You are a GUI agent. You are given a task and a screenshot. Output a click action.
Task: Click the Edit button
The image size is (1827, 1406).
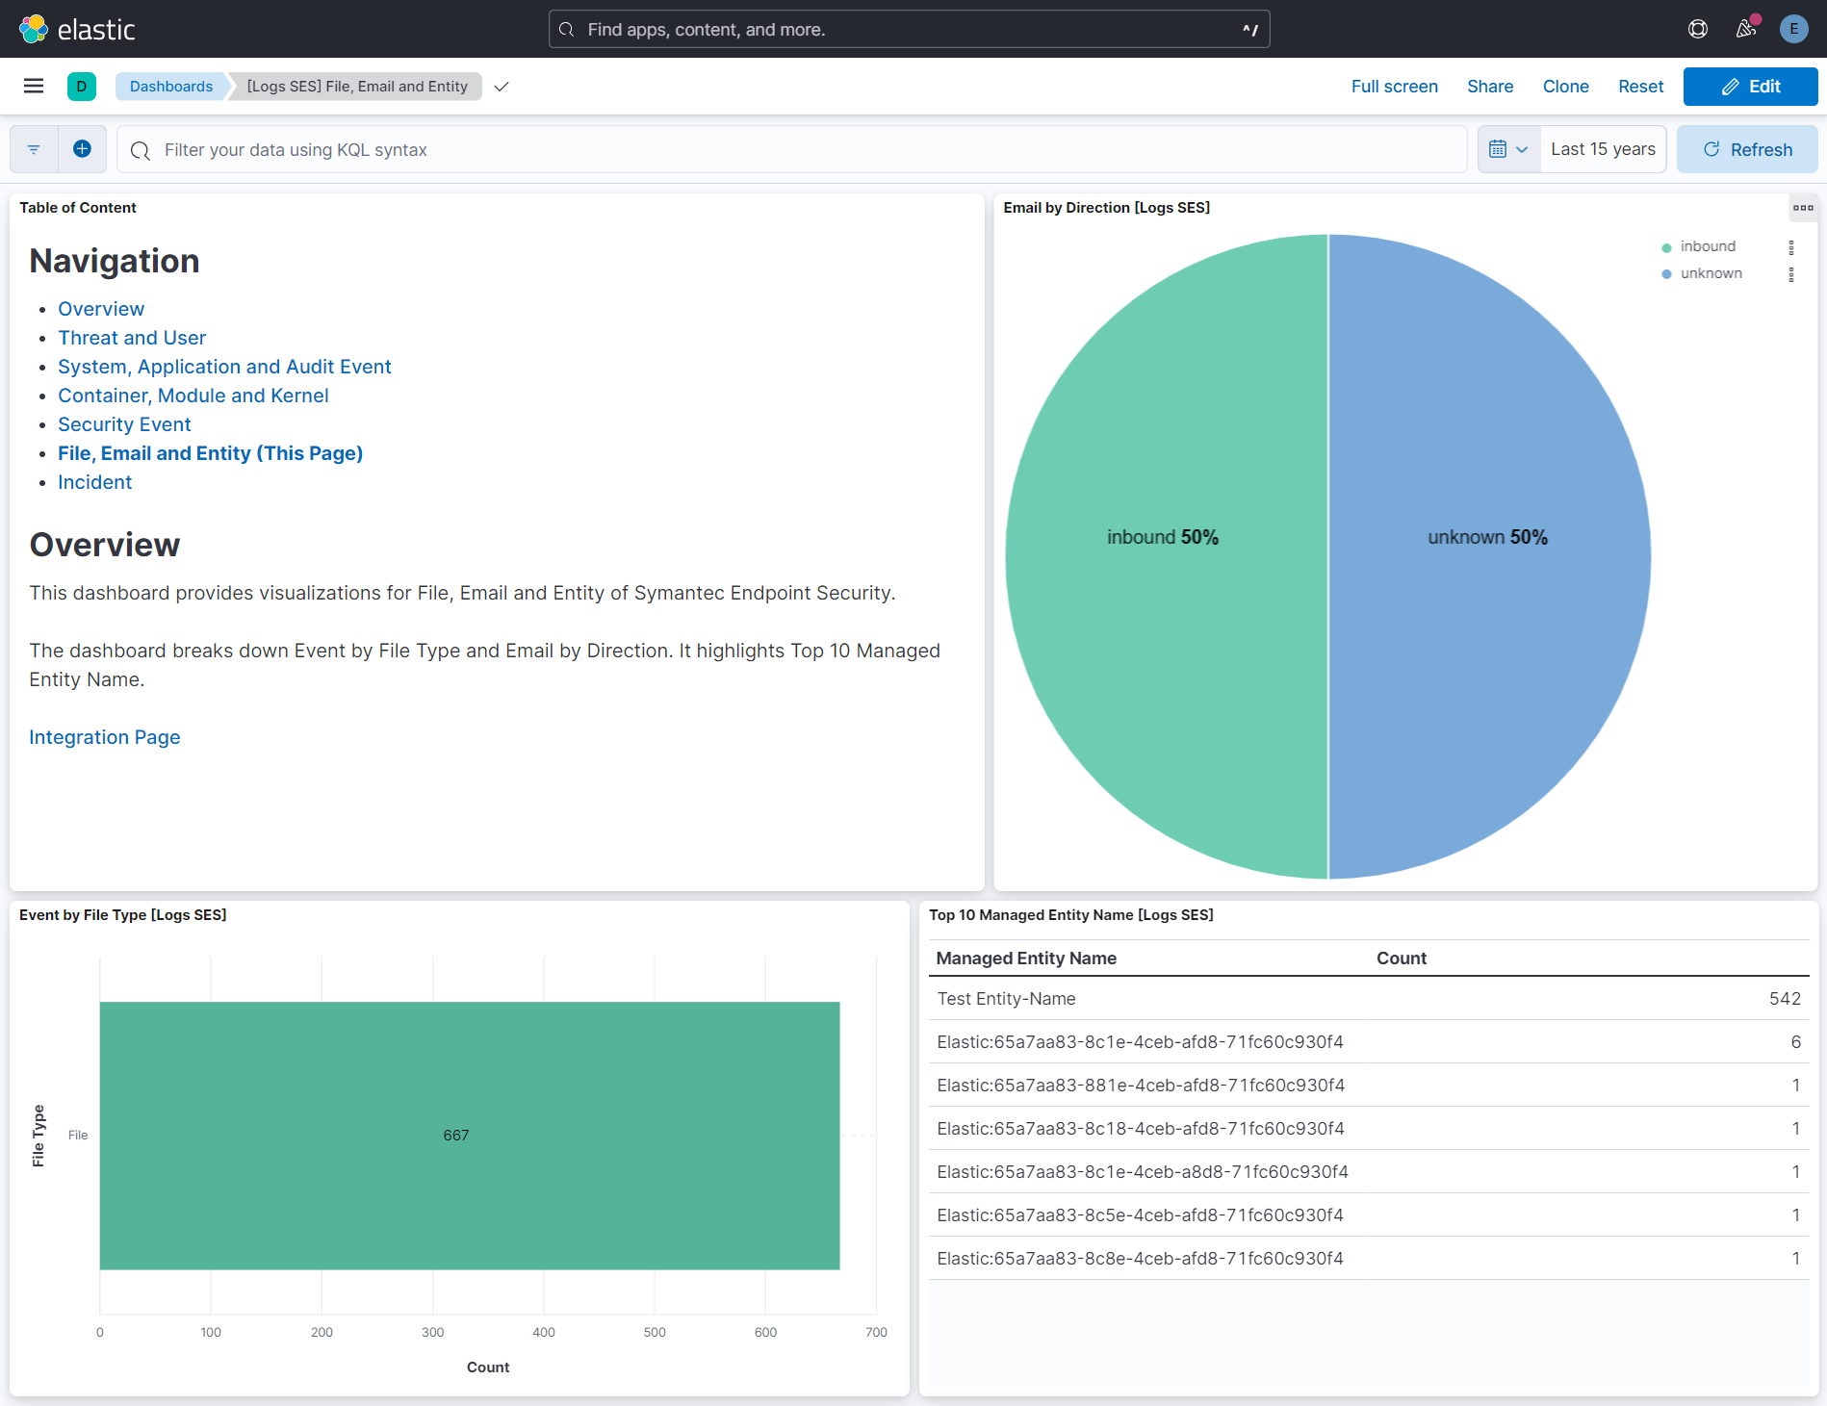click(1750, 87)
